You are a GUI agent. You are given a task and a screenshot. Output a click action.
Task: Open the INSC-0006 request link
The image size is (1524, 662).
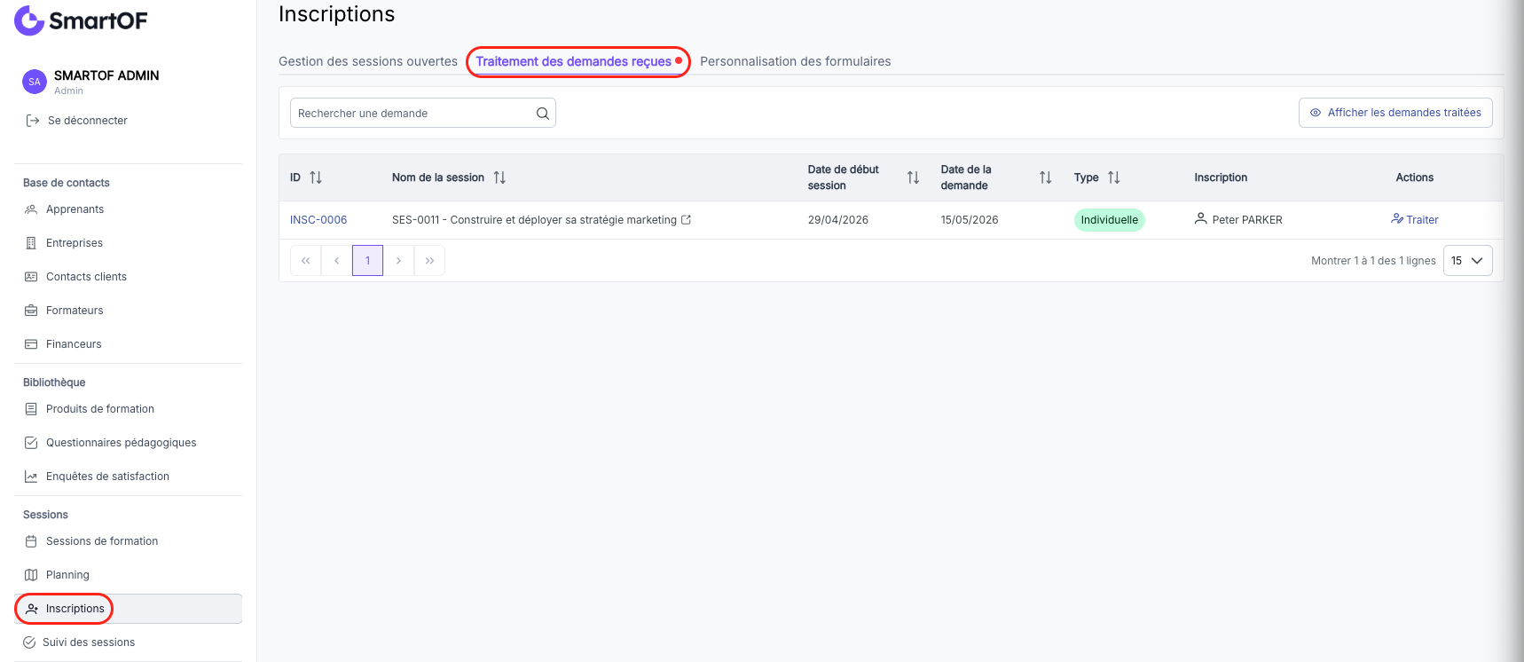point(318,220)
